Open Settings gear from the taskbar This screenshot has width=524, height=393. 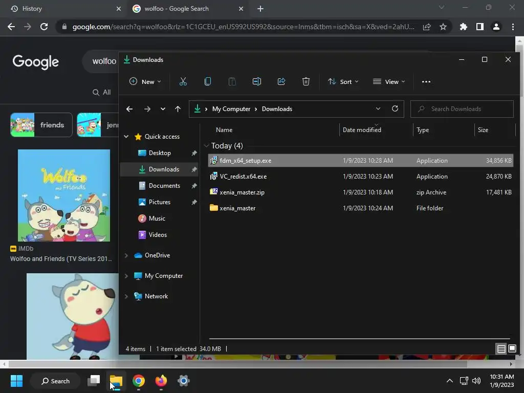click(x=184, y=381)
